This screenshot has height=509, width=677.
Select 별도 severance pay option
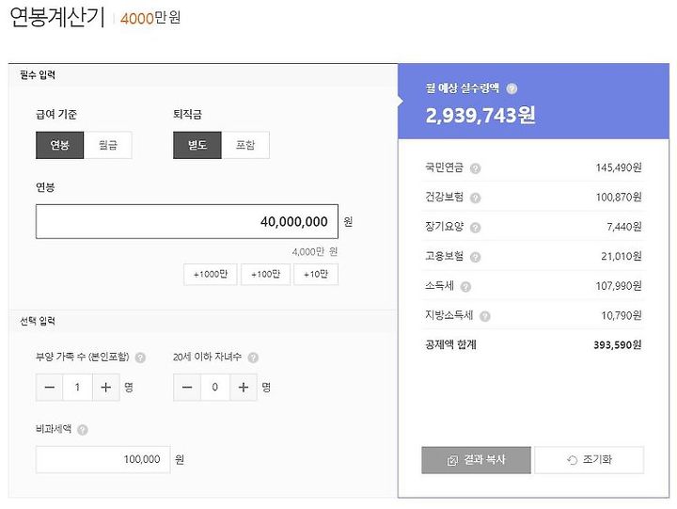coord(197,145)
